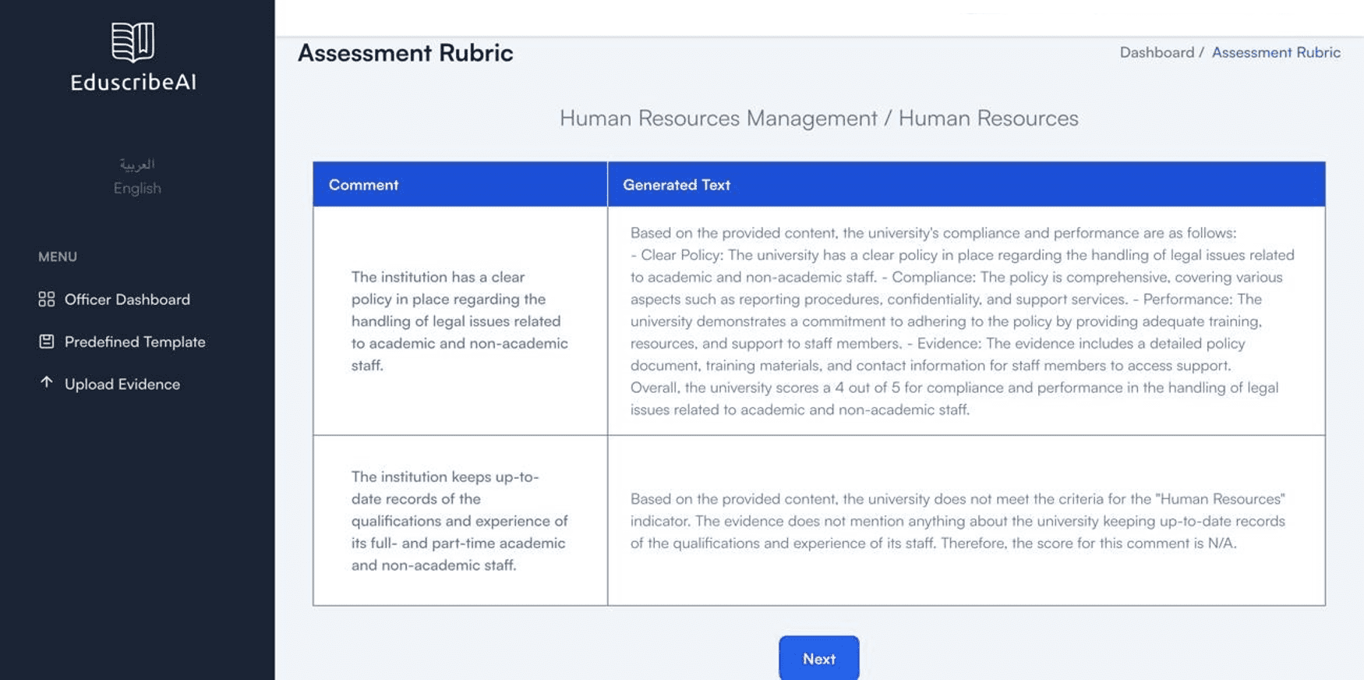Click the Upload Evidence arrow icon

tap(47, 383)
